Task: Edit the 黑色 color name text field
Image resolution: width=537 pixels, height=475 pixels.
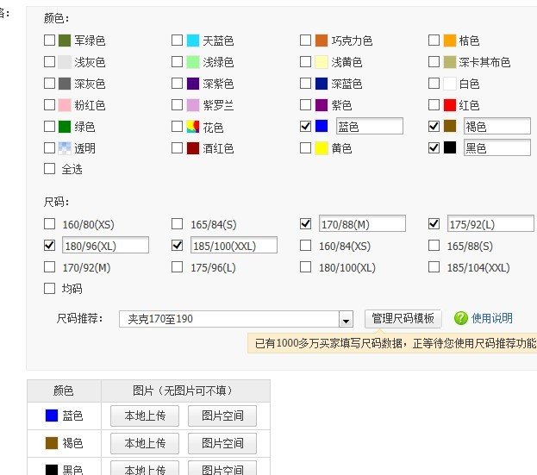Action: click(496, 148)
